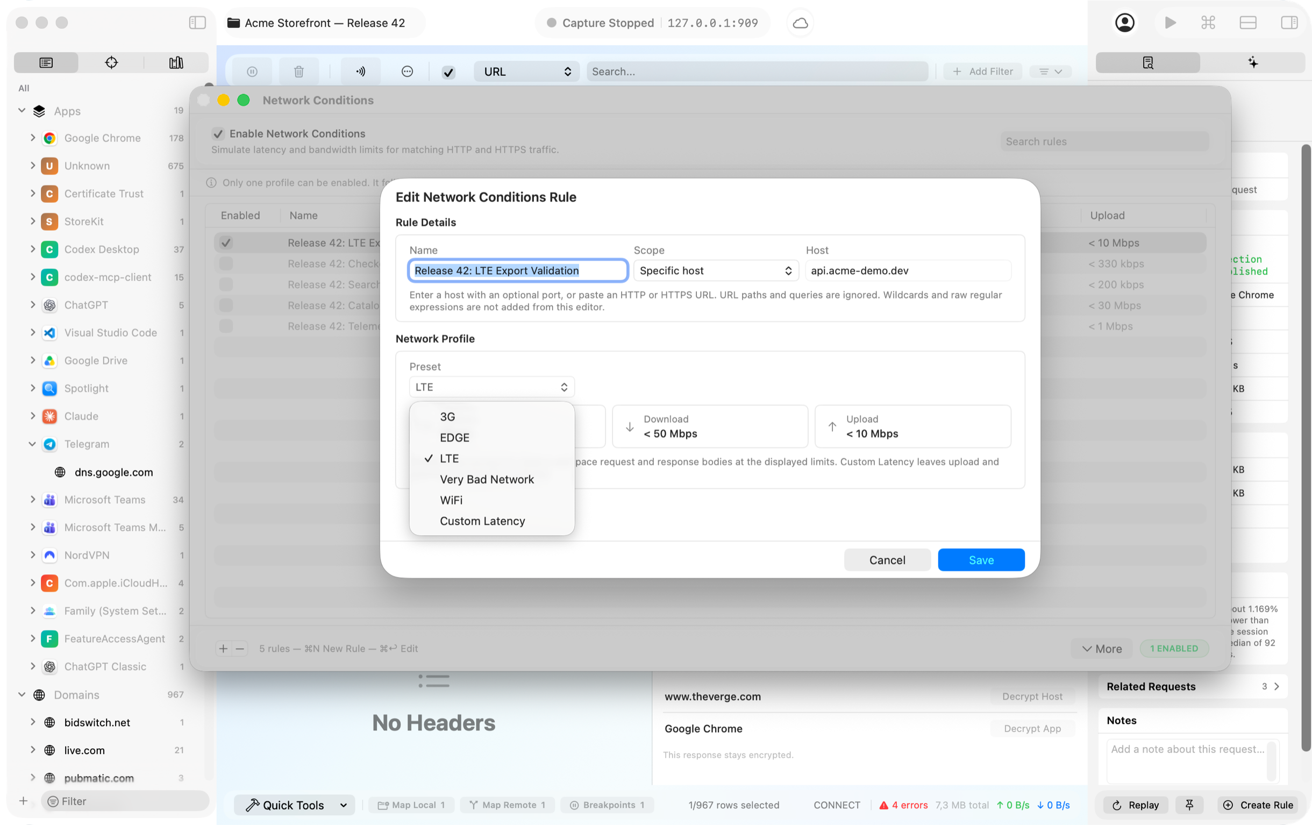Click the Add Filter button
Viewport: 1312px width, 825px height.
tap(983, 72)
